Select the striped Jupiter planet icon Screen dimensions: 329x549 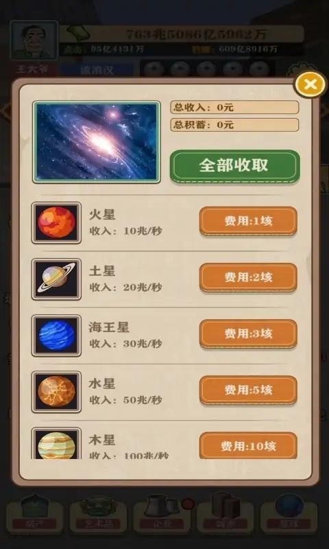click(56, 443)
